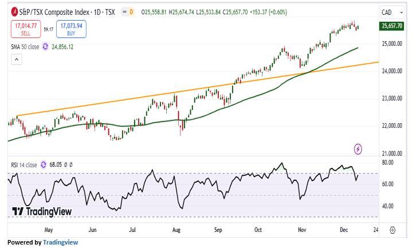
Task: Click the Nov label on time axis
Action: [302, 230]
